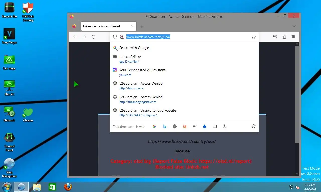This screenshot has height=192, width=321.
Task: Select Your Personalized AI Assistant suggestion
Action: tap(184, 72)
